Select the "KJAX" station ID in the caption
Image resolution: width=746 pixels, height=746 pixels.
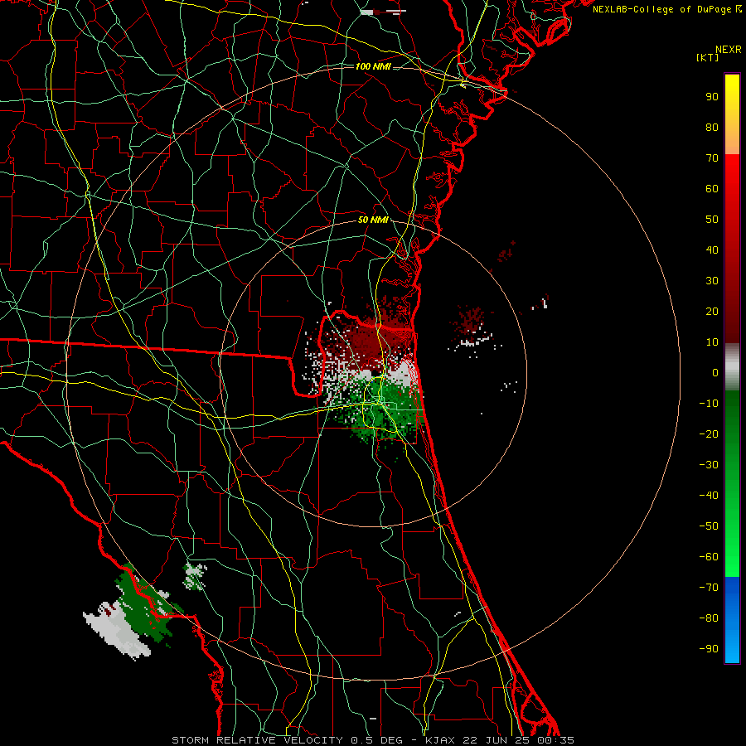tap(440, 740)
